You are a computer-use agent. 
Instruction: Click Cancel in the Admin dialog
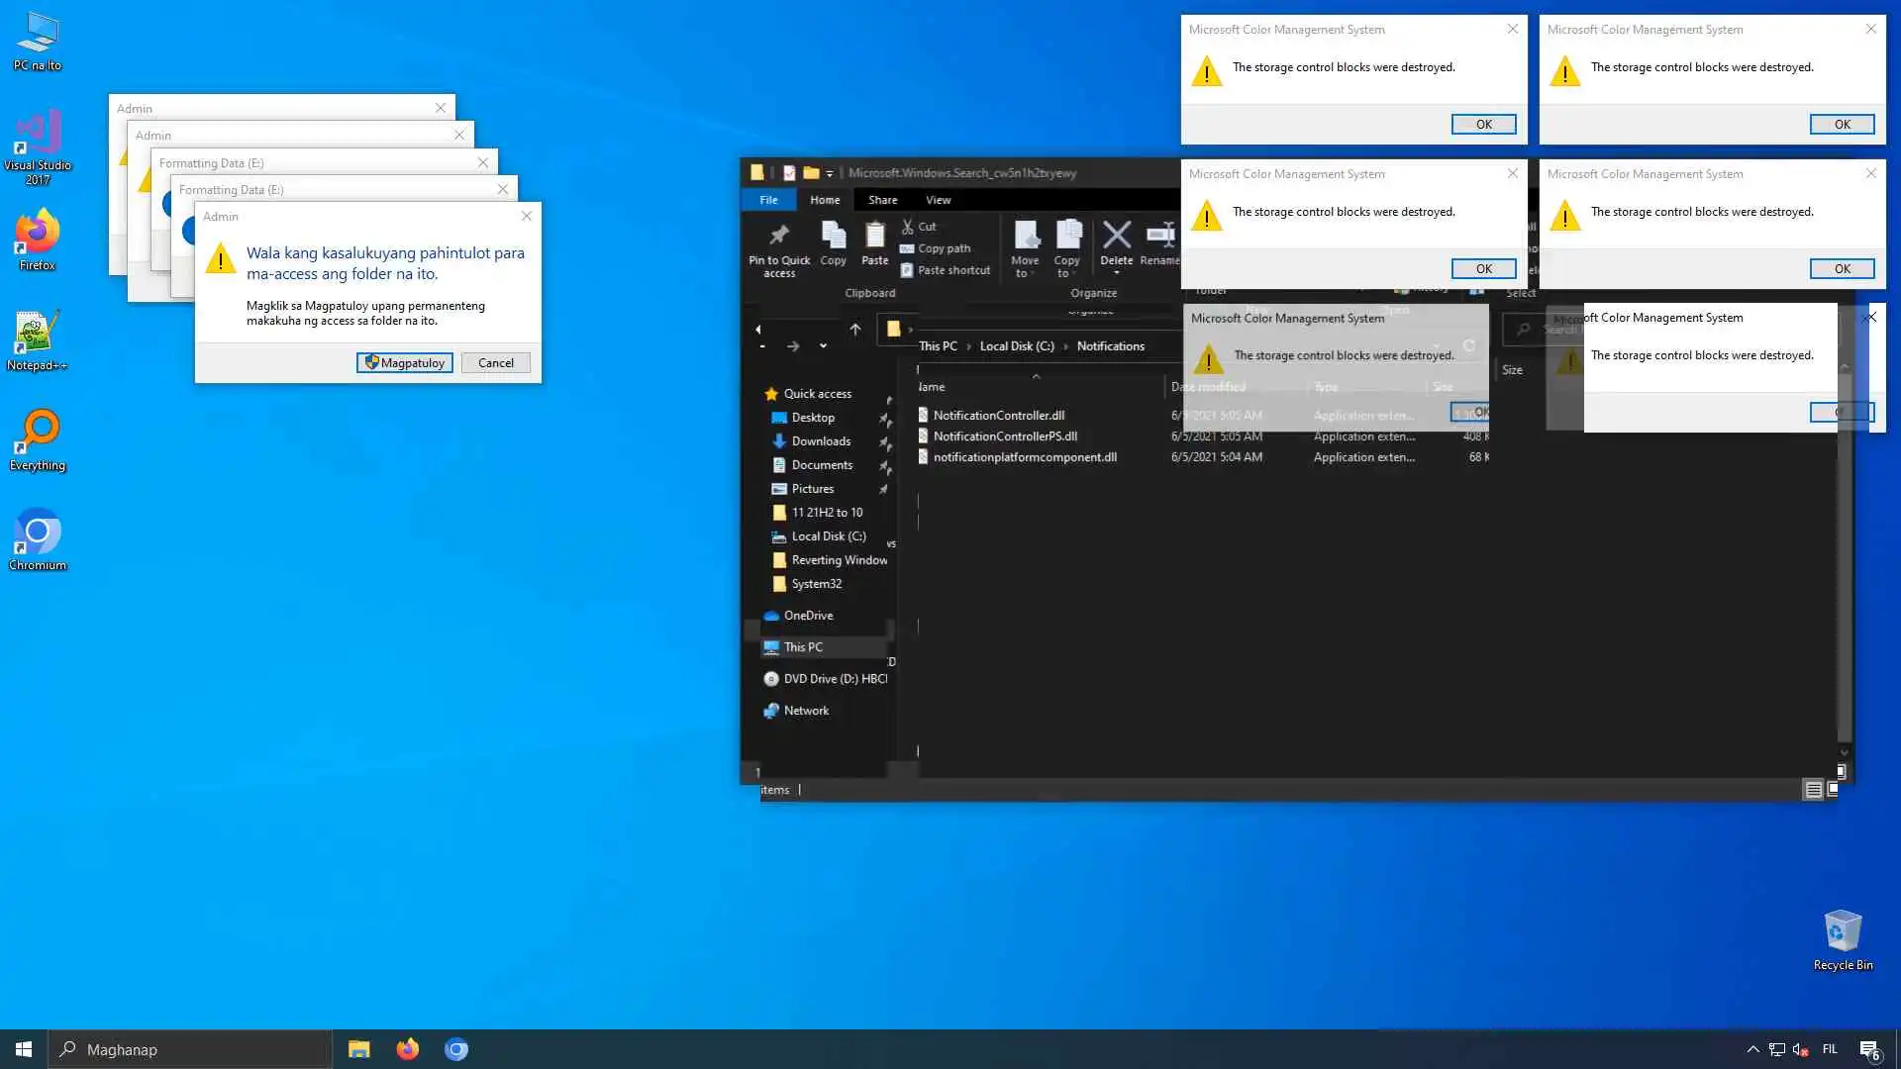495,363
